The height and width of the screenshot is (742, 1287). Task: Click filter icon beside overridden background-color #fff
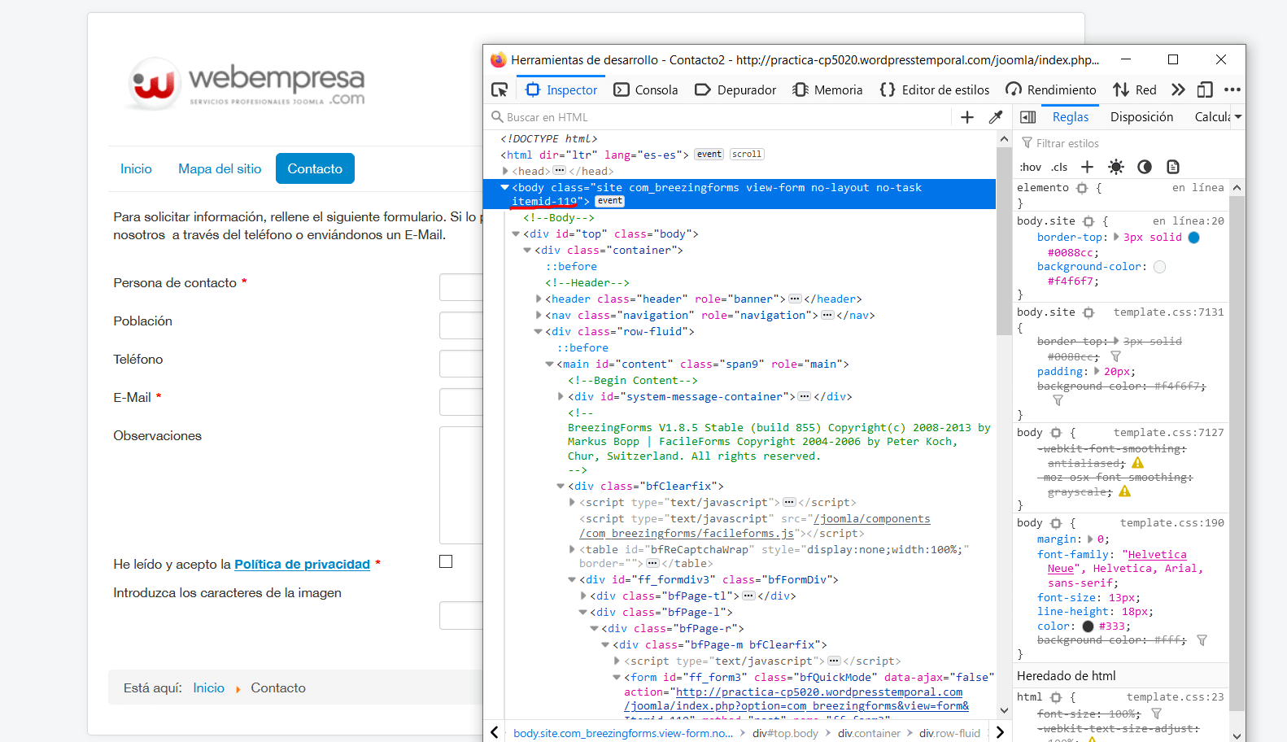[1202, 640]
